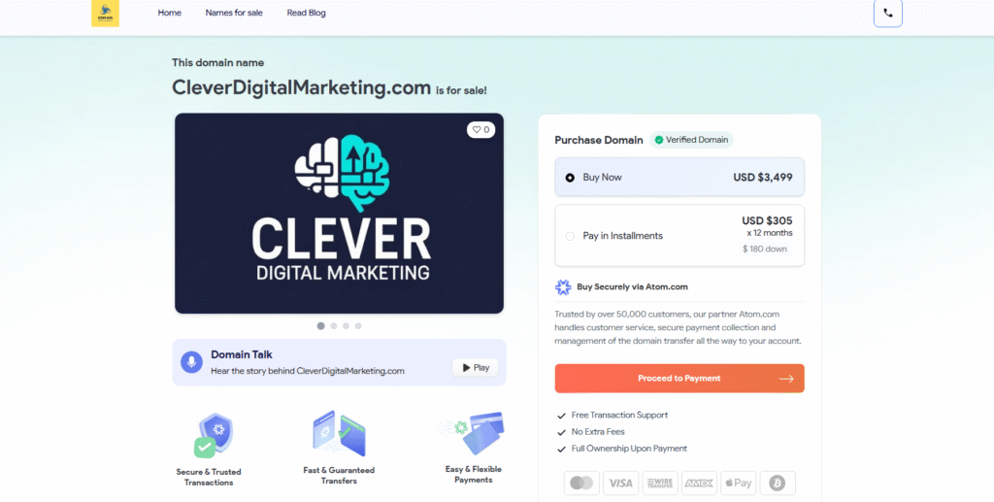Click the Clever Digital Marketing logo image
This screenshot has height=502, width=994.
pos(339,213)
